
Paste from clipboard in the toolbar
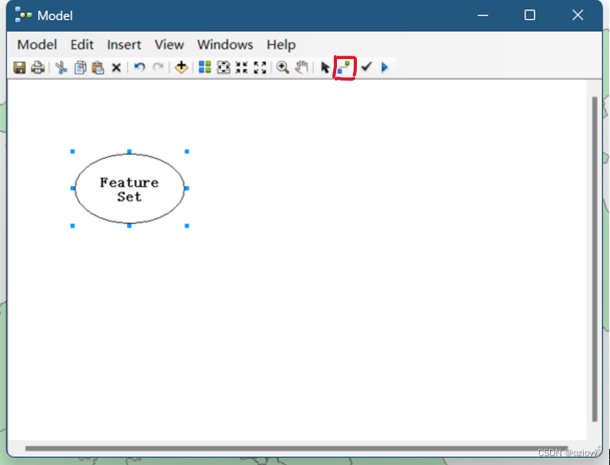97,67
